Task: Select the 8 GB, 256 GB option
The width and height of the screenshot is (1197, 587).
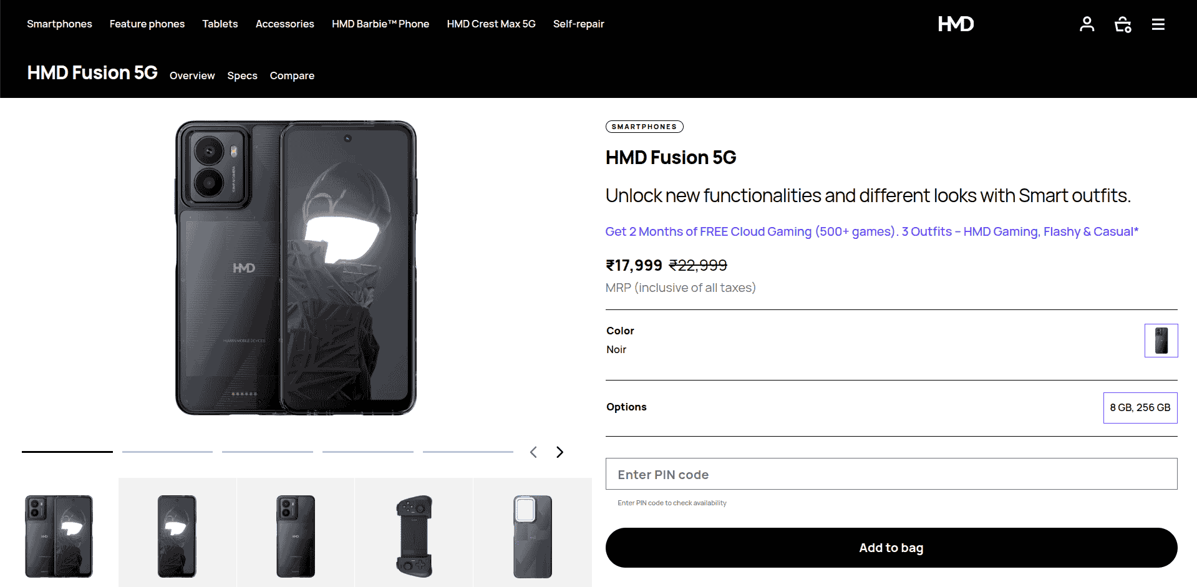Action: click(x=1140, y=408)
